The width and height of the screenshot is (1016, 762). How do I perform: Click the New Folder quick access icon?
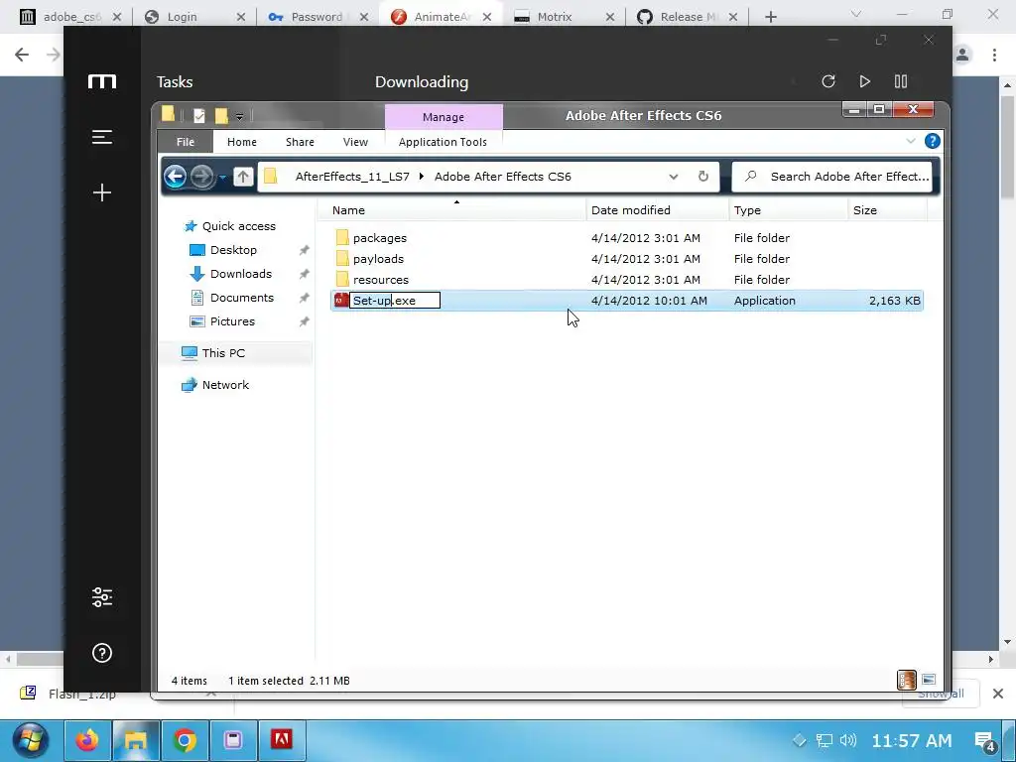pyautogui.click(x=221, y=116)
